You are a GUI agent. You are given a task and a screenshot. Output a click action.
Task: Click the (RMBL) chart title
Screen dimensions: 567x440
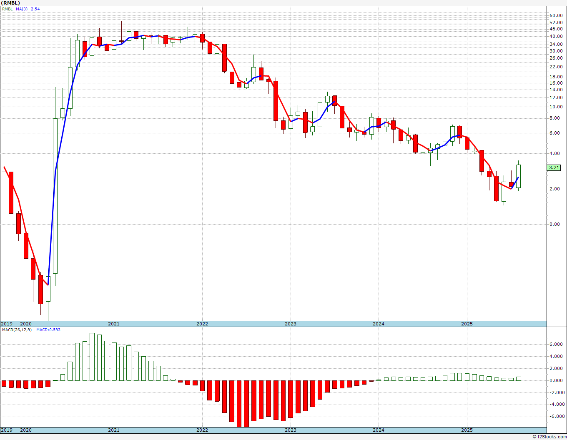(10, 3)
